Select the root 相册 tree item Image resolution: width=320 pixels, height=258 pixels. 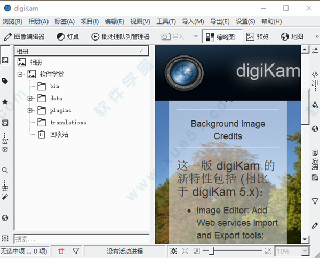click(x=29, y=62)
